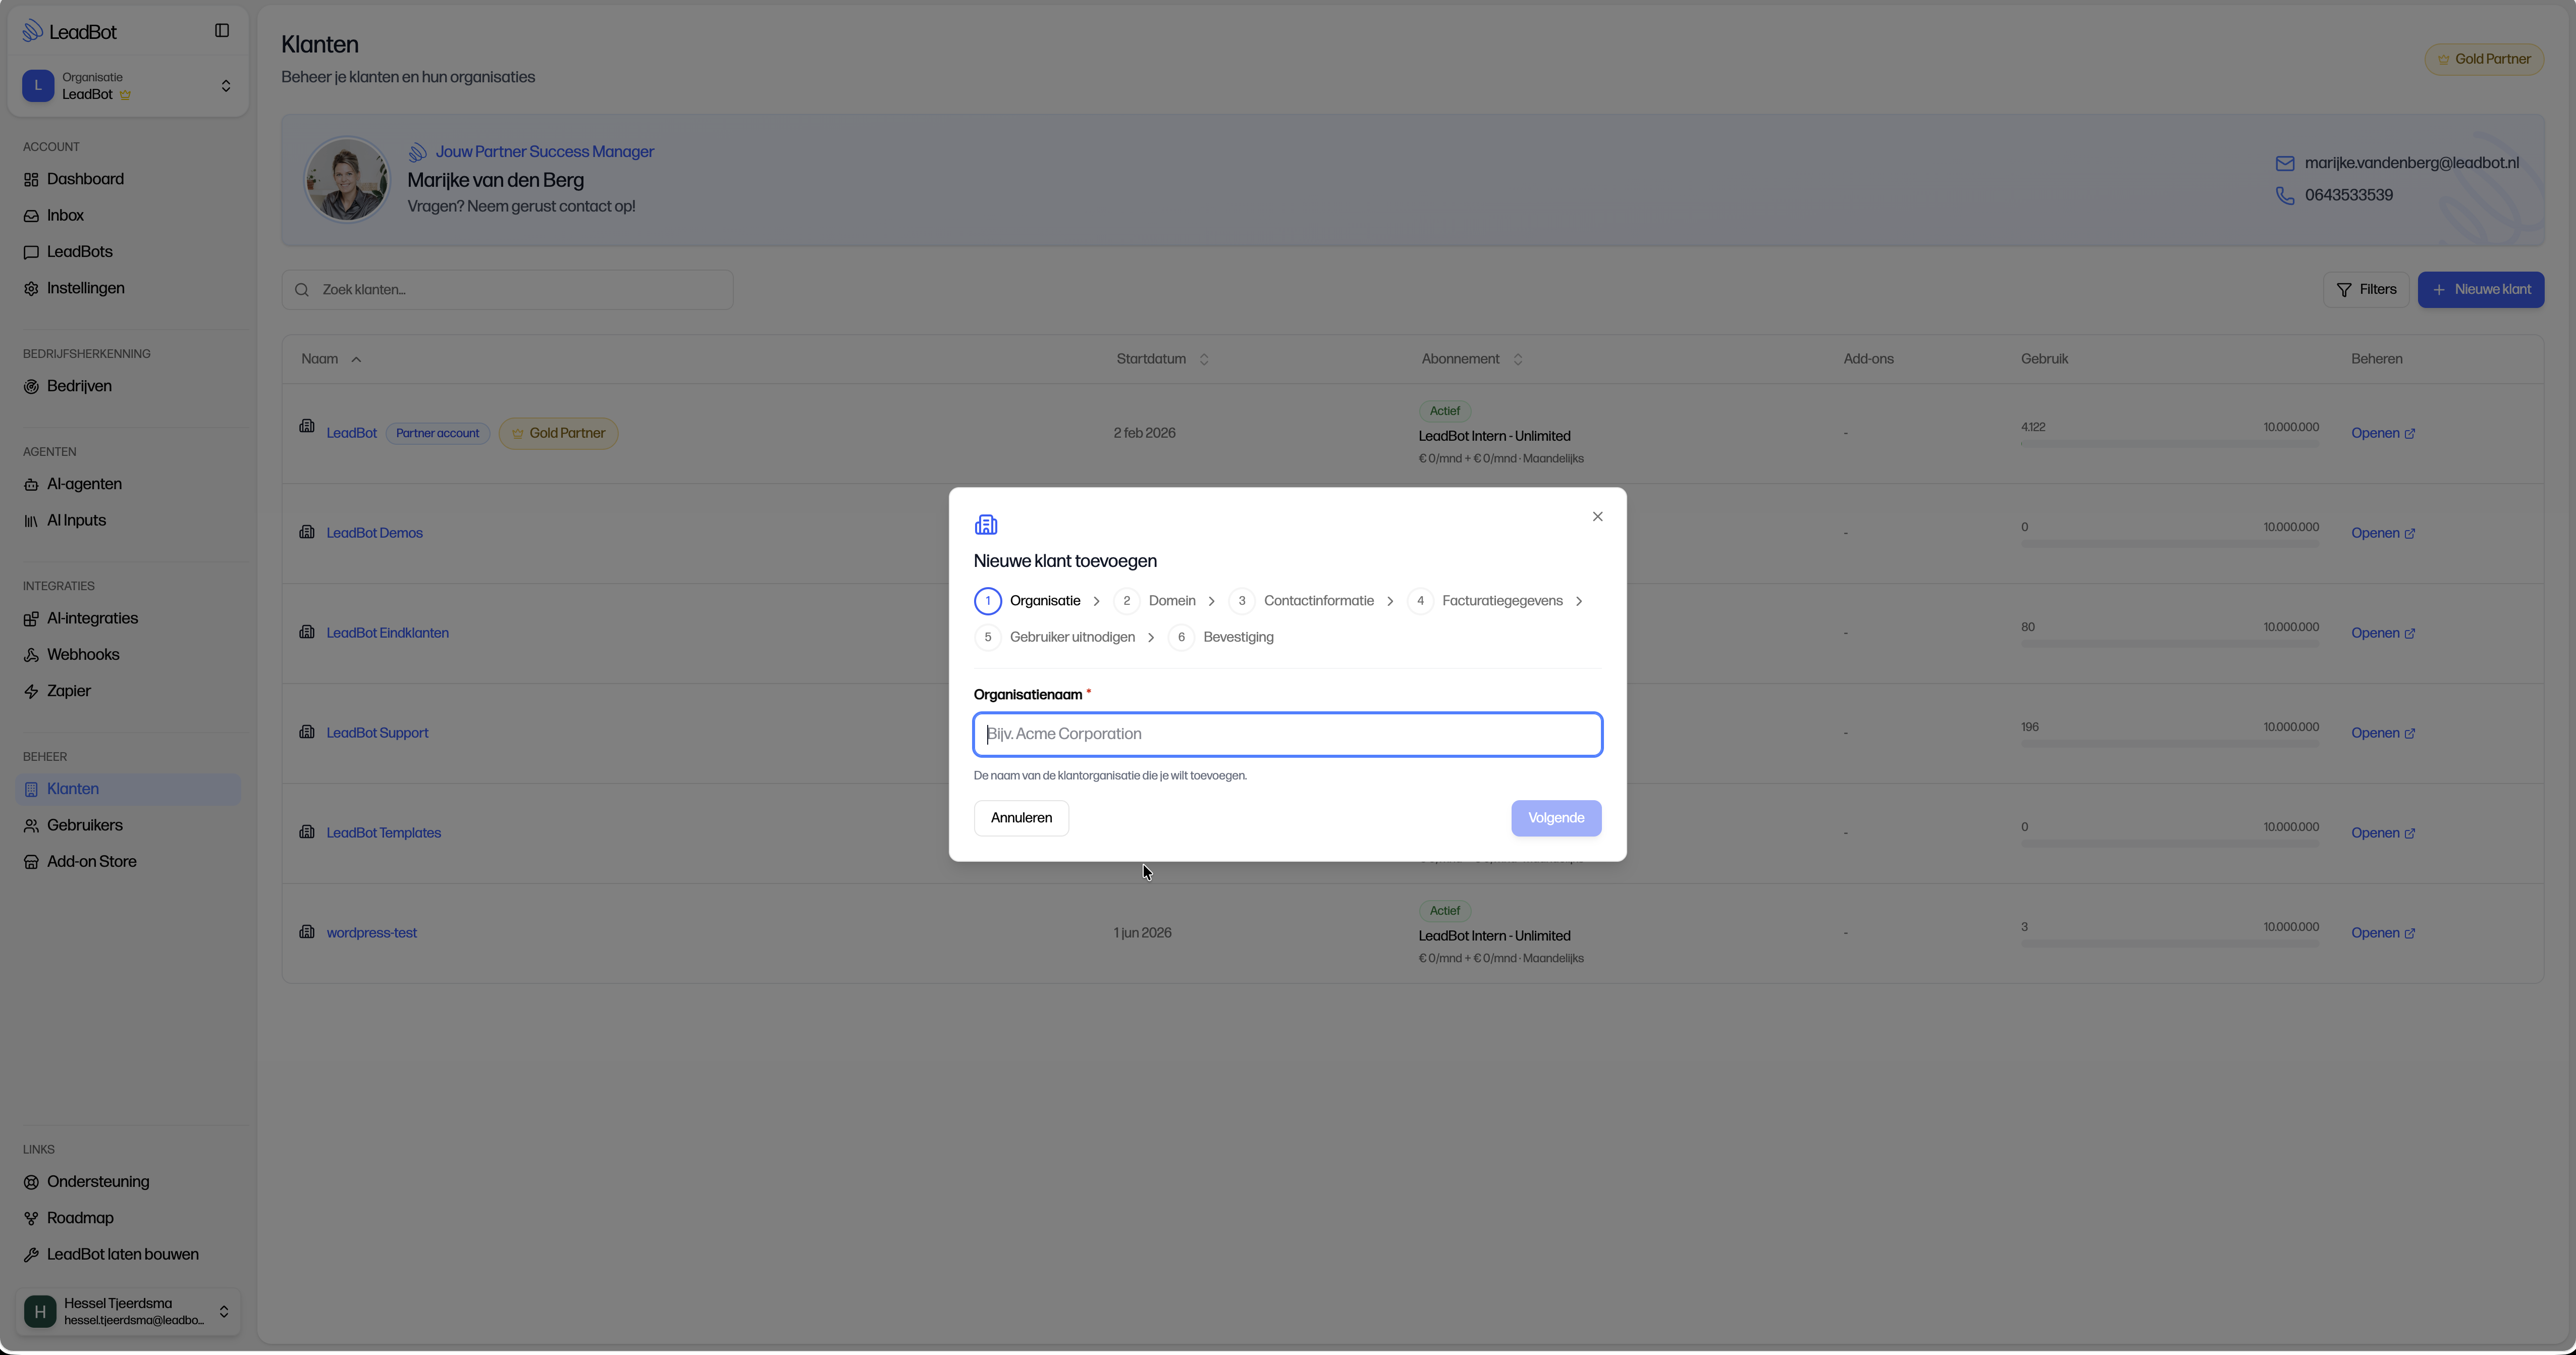The height and width of the screenshot is (1355, 2576).
Task: Click the Organisatienaam input field
Action: (x=1287, y=735)
